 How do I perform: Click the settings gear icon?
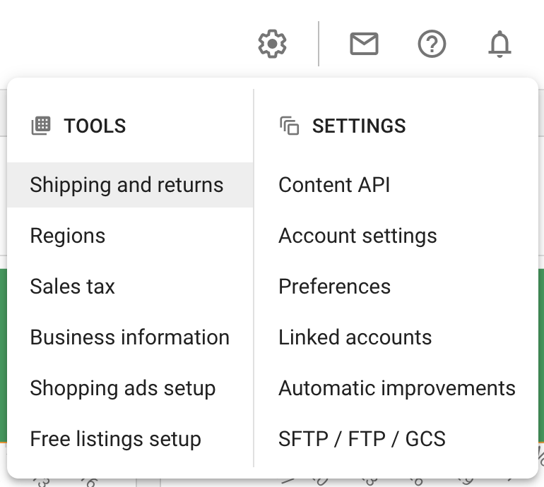[x=272, y=44]
